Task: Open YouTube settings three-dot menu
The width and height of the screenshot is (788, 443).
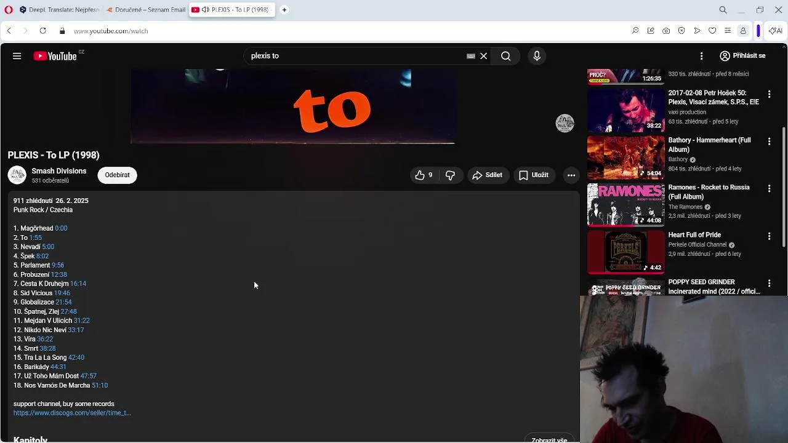Action: [701, 56]
